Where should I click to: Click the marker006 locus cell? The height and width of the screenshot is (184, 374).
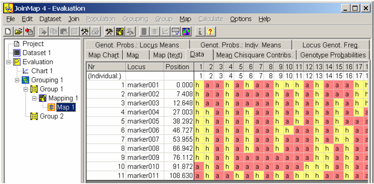click(145, 130)
